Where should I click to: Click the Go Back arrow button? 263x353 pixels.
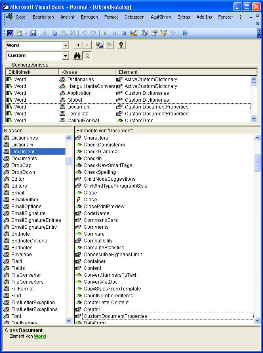click(x=78, y=45)
